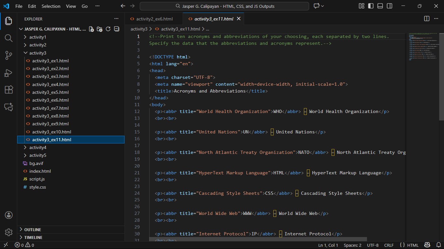Collapse all folders in Explorer
444x249 pixels.
[x=117, y=29]
